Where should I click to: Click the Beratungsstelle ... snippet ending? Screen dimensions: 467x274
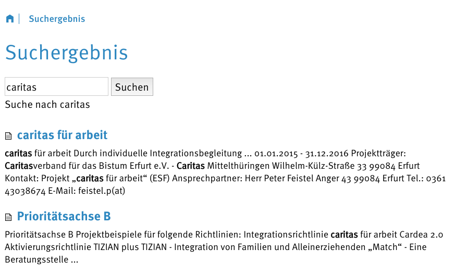pyautogui.click(x=42, y=260)
